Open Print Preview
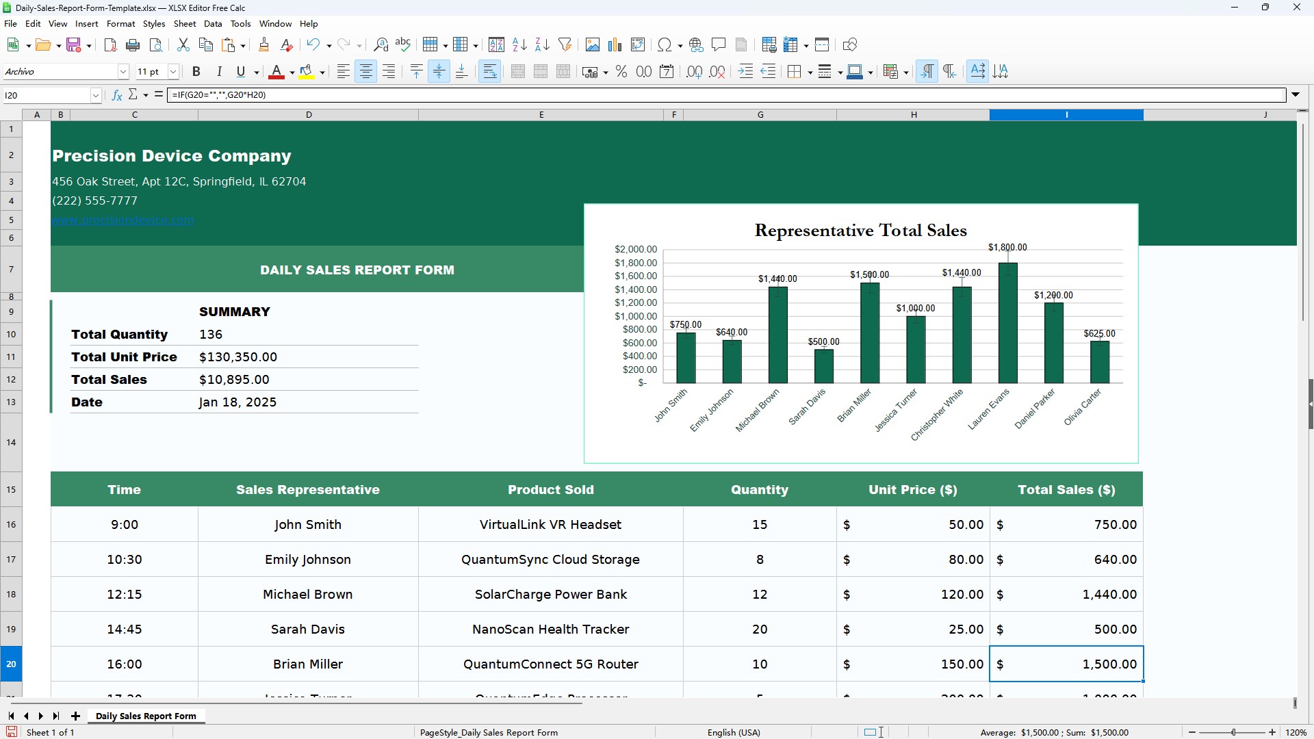Image resolution: width=1314 pixels, height=739 pixels. (156, 45)
